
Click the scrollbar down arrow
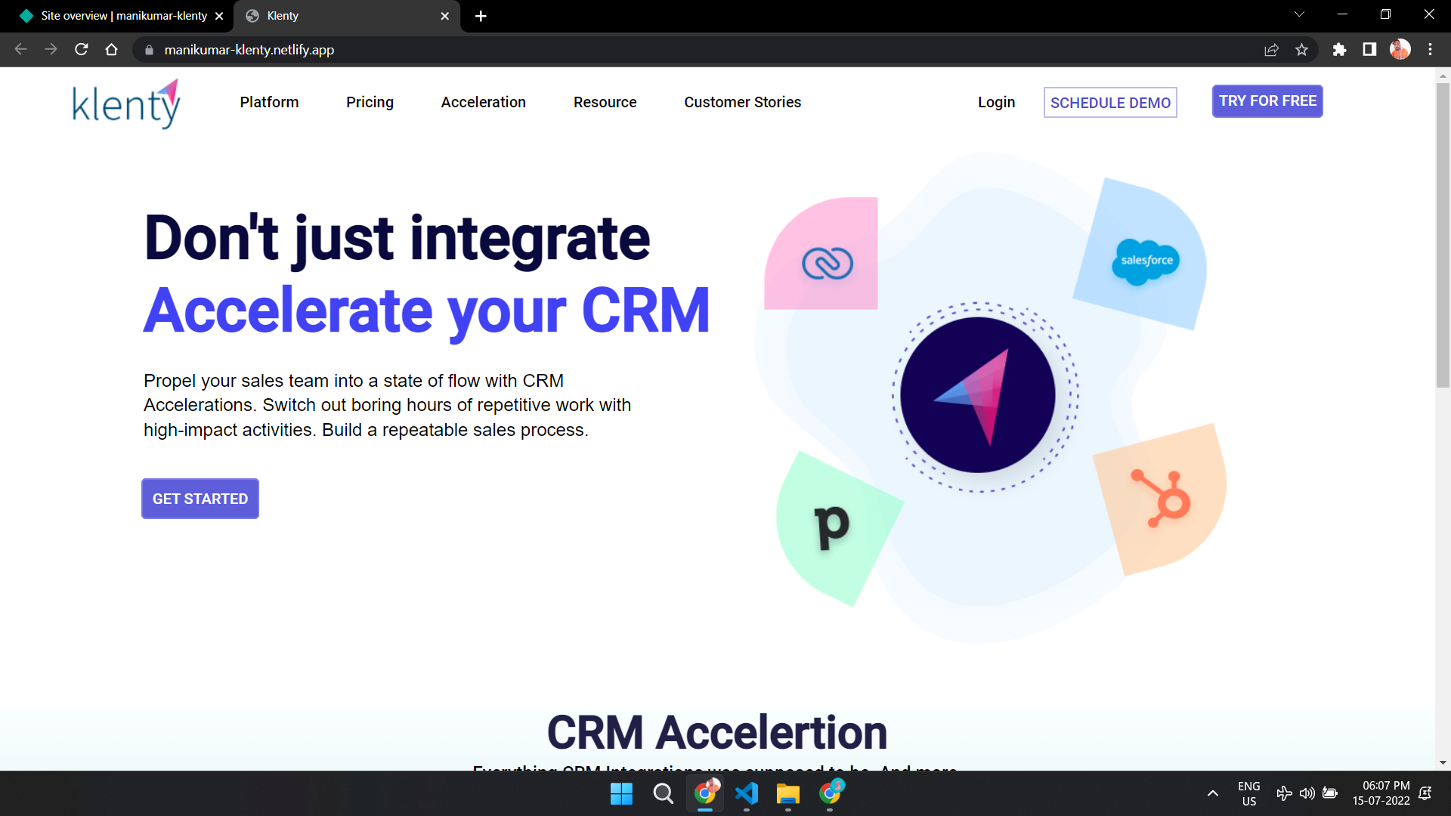click(1443, 763)
